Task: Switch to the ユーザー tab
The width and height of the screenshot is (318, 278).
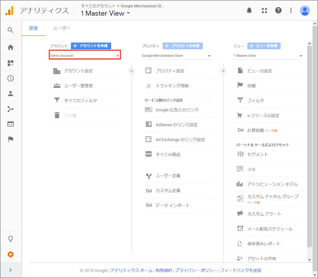Action: [62, 28]
